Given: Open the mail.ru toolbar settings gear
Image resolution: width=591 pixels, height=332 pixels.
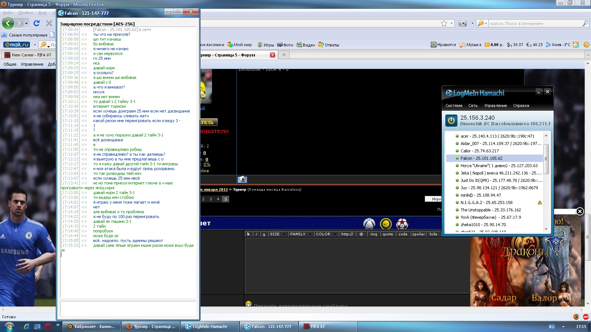Looking at the screenshot, I should 586,45.
